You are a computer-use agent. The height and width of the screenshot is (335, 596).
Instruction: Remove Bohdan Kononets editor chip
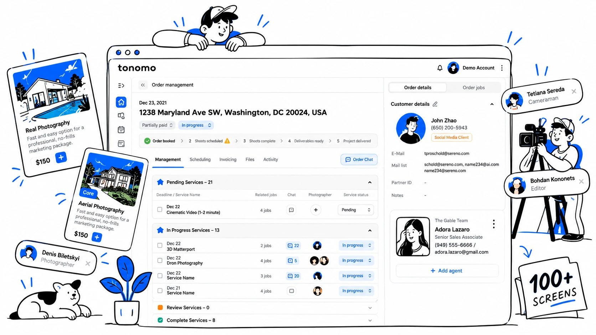[x=581, y=181]
